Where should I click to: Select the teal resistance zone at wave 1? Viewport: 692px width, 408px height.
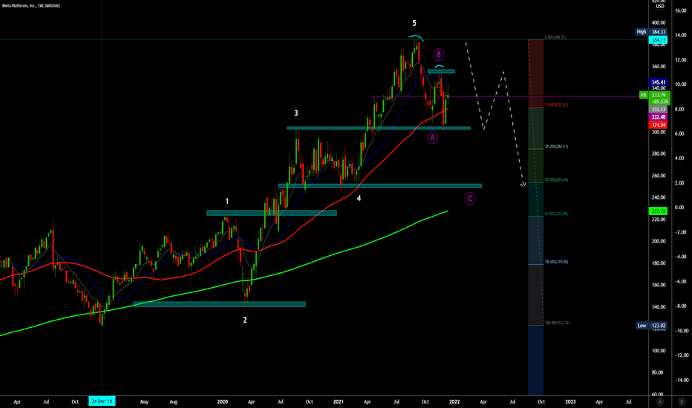(272, 213)
